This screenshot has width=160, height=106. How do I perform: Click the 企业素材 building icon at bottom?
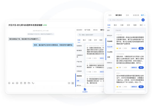(85, 89)
